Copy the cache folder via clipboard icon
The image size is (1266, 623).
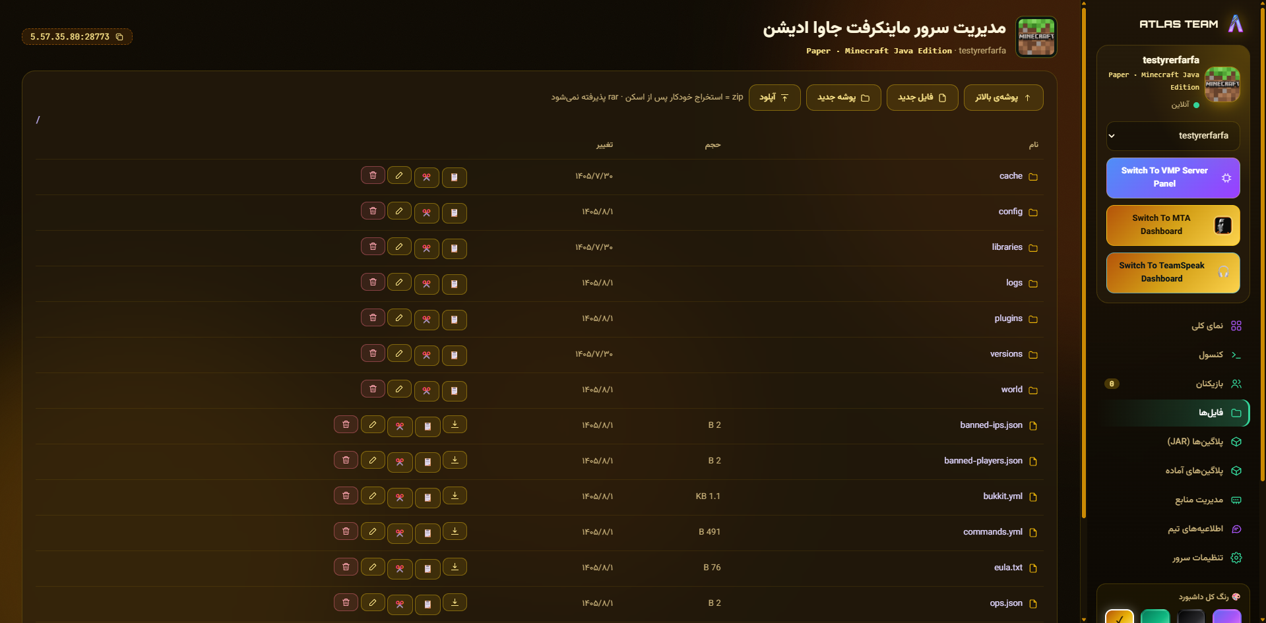[x=455, y=177]
